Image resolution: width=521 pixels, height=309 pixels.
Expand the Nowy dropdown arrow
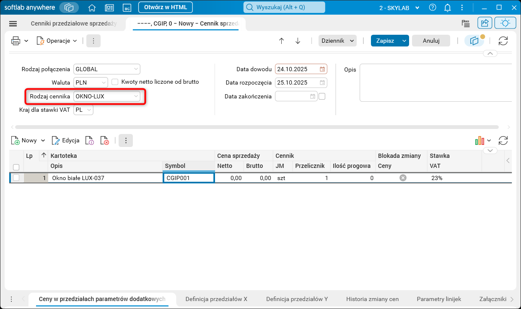click(x=43, y=141)
